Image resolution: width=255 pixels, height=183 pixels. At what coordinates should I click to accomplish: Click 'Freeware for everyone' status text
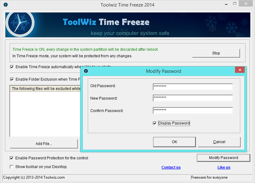click(209, 177)
